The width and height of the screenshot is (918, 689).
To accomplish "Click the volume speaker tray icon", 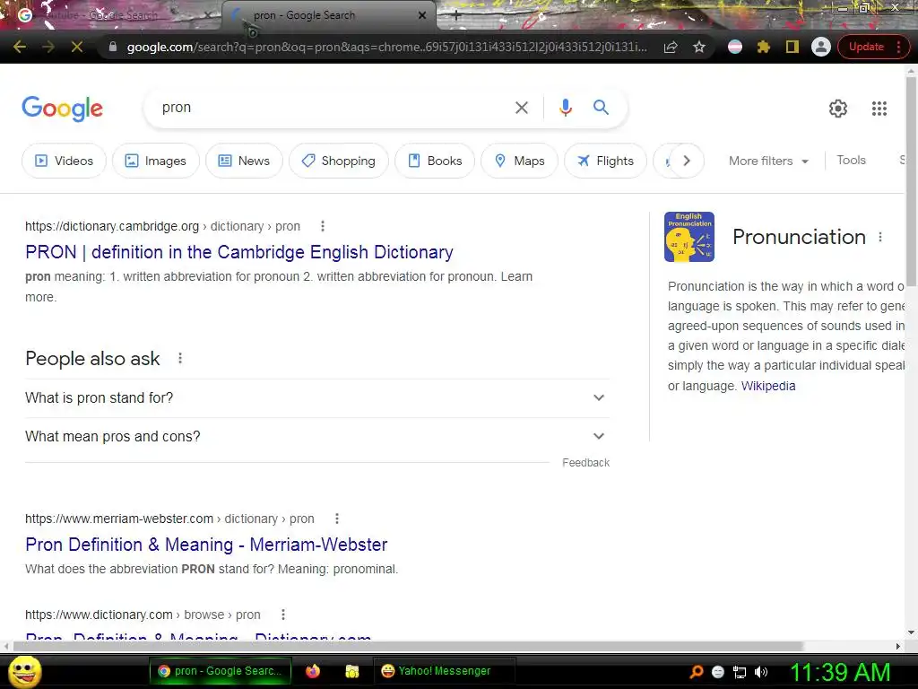I will (x=760, y=672).
